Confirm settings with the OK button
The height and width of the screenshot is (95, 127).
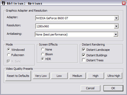click(113, 88)
